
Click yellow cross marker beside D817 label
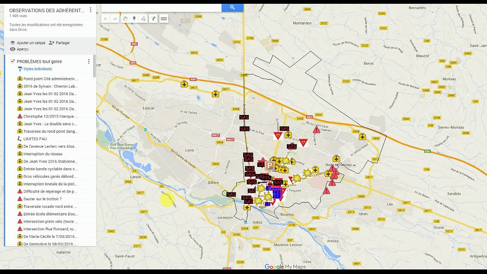point(216,94)
